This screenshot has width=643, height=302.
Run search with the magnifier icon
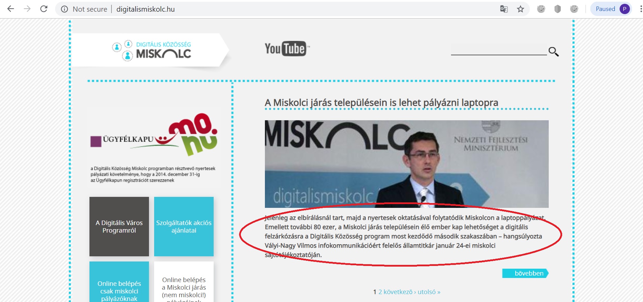tap(554, 52)
